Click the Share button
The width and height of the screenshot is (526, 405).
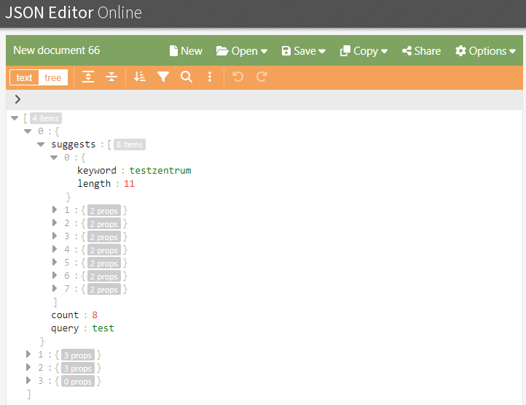pos(421,50)
